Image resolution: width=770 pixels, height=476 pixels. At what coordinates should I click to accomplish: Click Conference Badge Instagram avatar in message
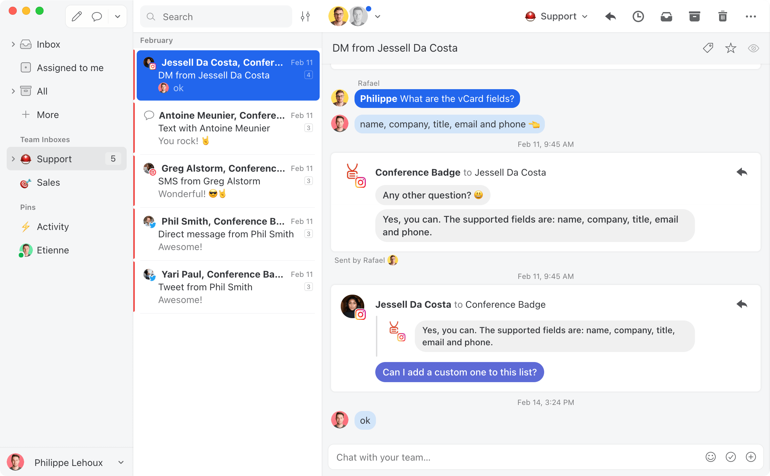[355, 176]
